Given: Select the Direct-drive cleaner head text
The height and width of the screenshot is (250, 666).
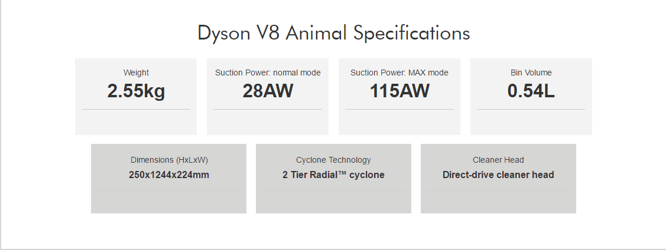Looking at the screenshot, I should [498, 175].
